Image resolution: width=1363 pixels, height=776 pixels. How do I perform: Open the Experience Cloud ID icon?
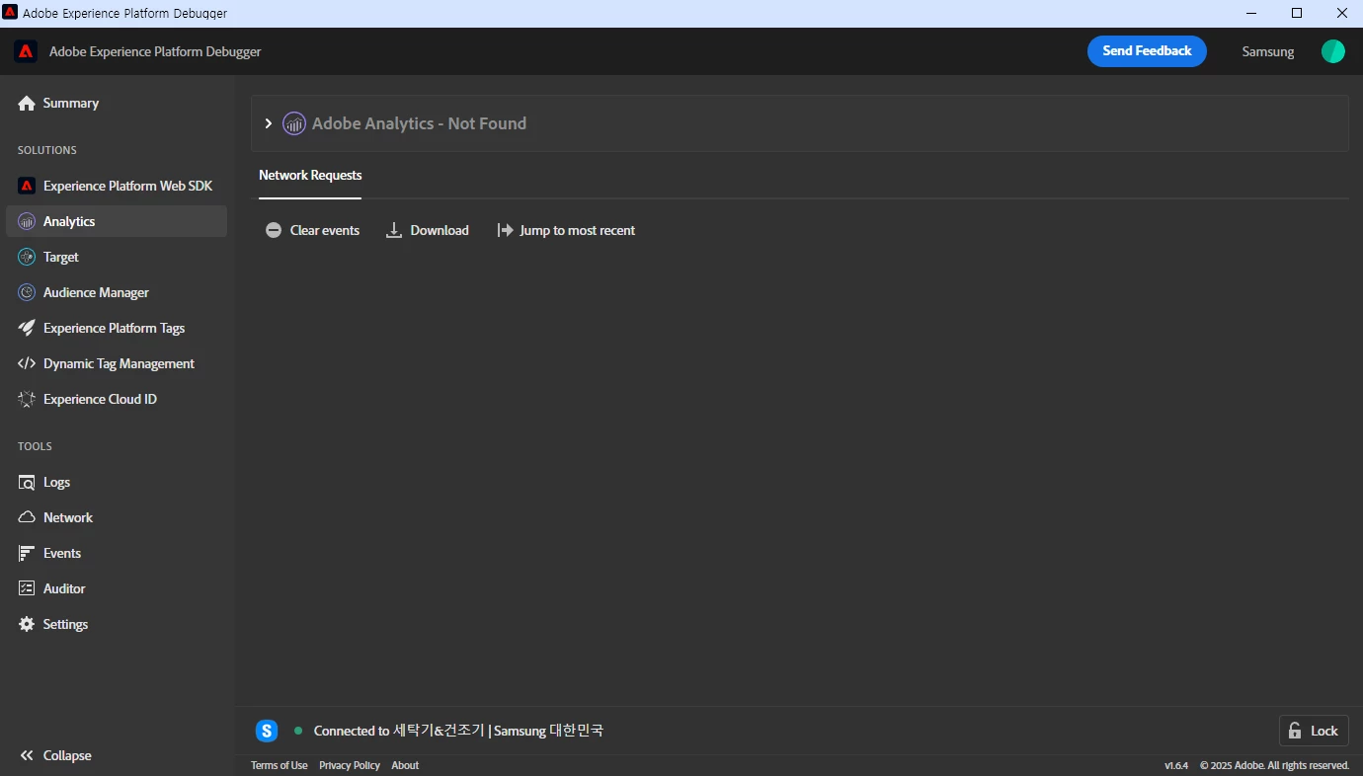(x=27, y=399)
